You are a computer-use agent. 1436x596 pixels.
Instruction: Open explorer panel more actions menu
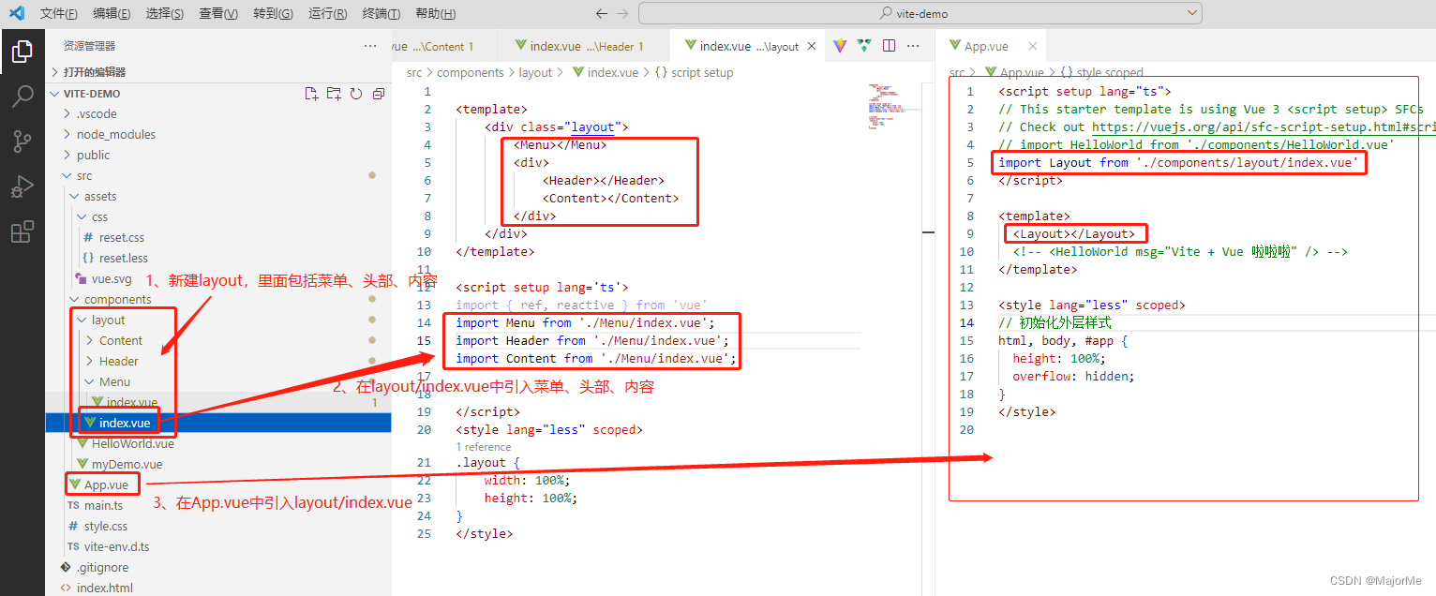point(370,46)
